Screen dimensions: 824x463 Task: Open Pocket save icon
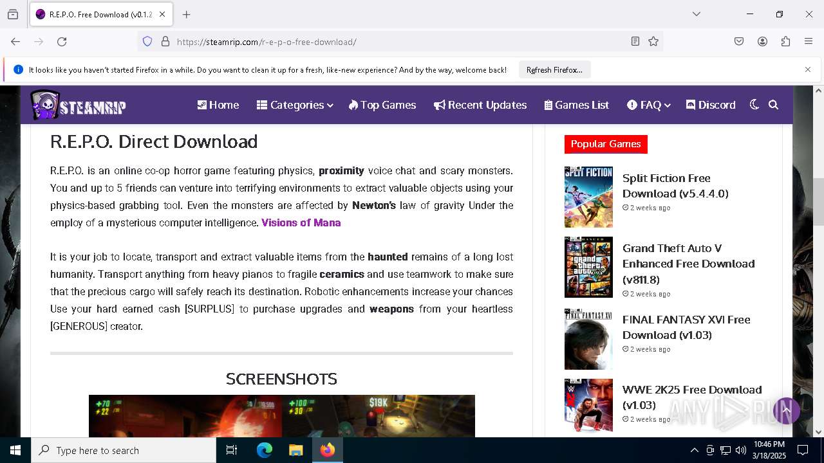coord(739,41)
